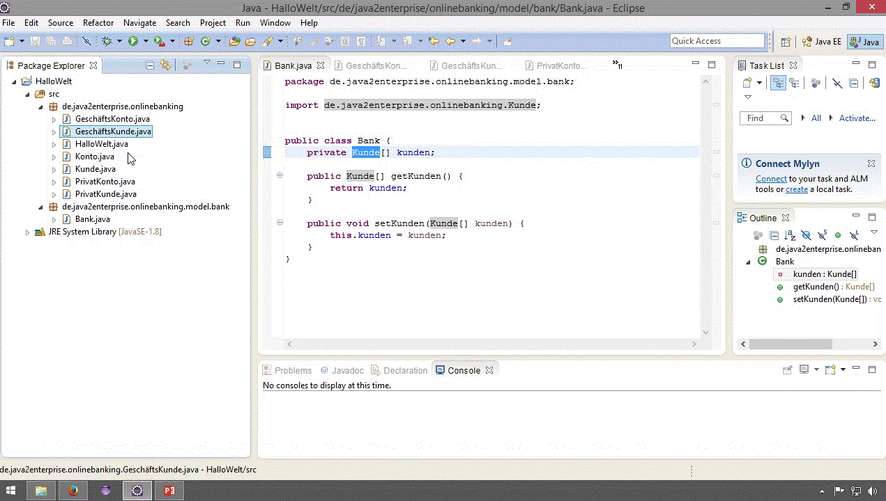Click the All filter link in Task List

point(816,118)
